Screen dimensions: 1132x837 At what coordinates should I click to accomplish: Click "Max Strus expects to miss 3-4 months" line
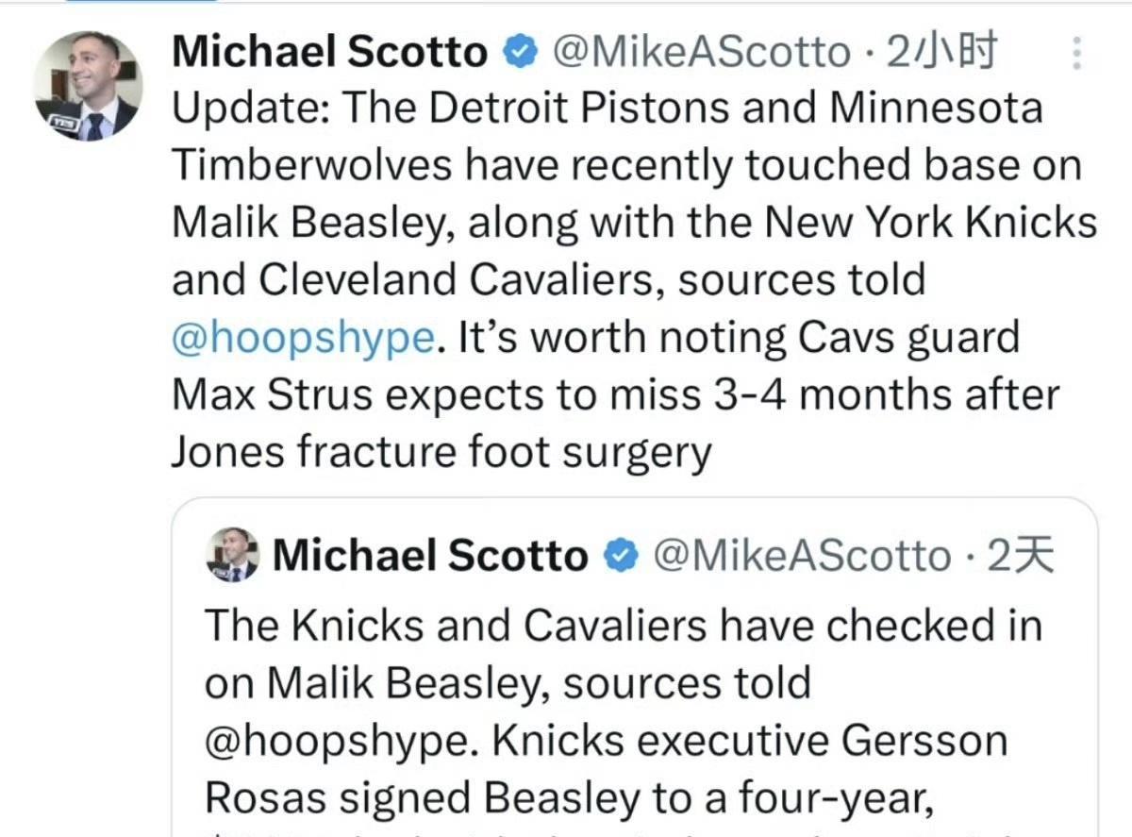pyautogui.click(x=615, y=395)
